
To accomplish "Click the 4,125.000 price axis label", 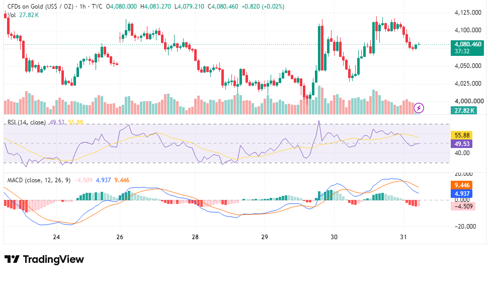I will (468, 13).
